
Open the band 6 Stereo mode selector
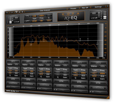click(94, 66)
